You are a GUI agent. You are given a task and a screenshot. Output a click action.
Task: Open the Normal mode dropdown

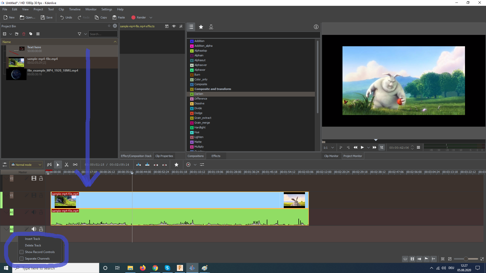(26, 165)
